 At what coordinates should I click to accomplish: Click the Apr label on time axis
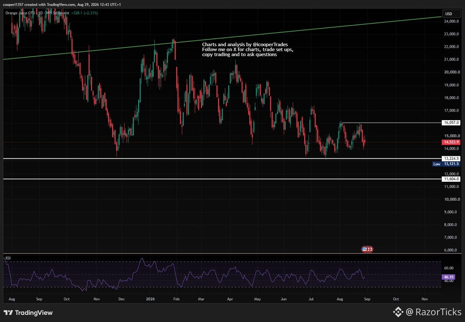click(230, 299)
